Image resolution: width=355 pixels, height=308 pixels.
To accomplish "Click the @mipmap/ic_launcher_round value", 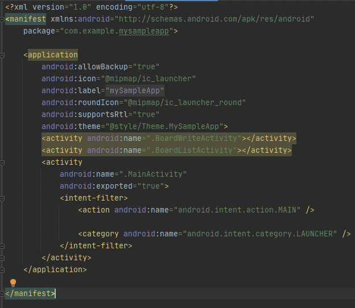I will (x=185, y=103).
